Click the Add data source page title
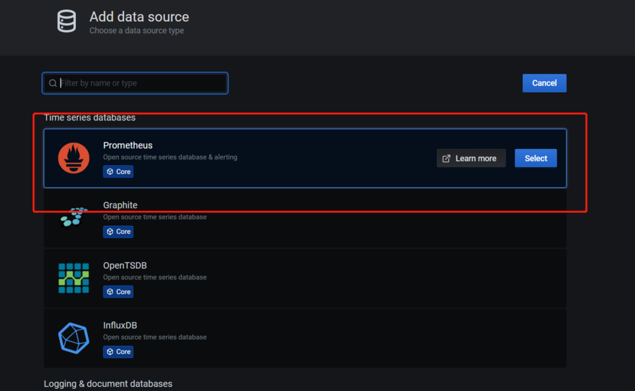 pos(139,16)
